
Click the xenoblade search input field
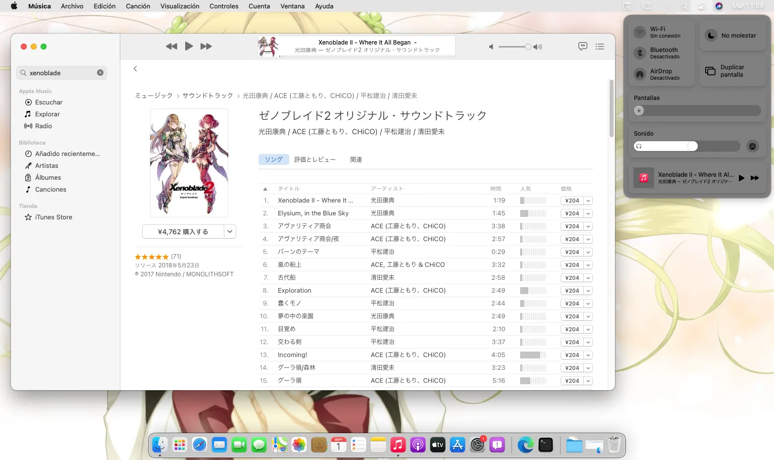click(61, 73)
